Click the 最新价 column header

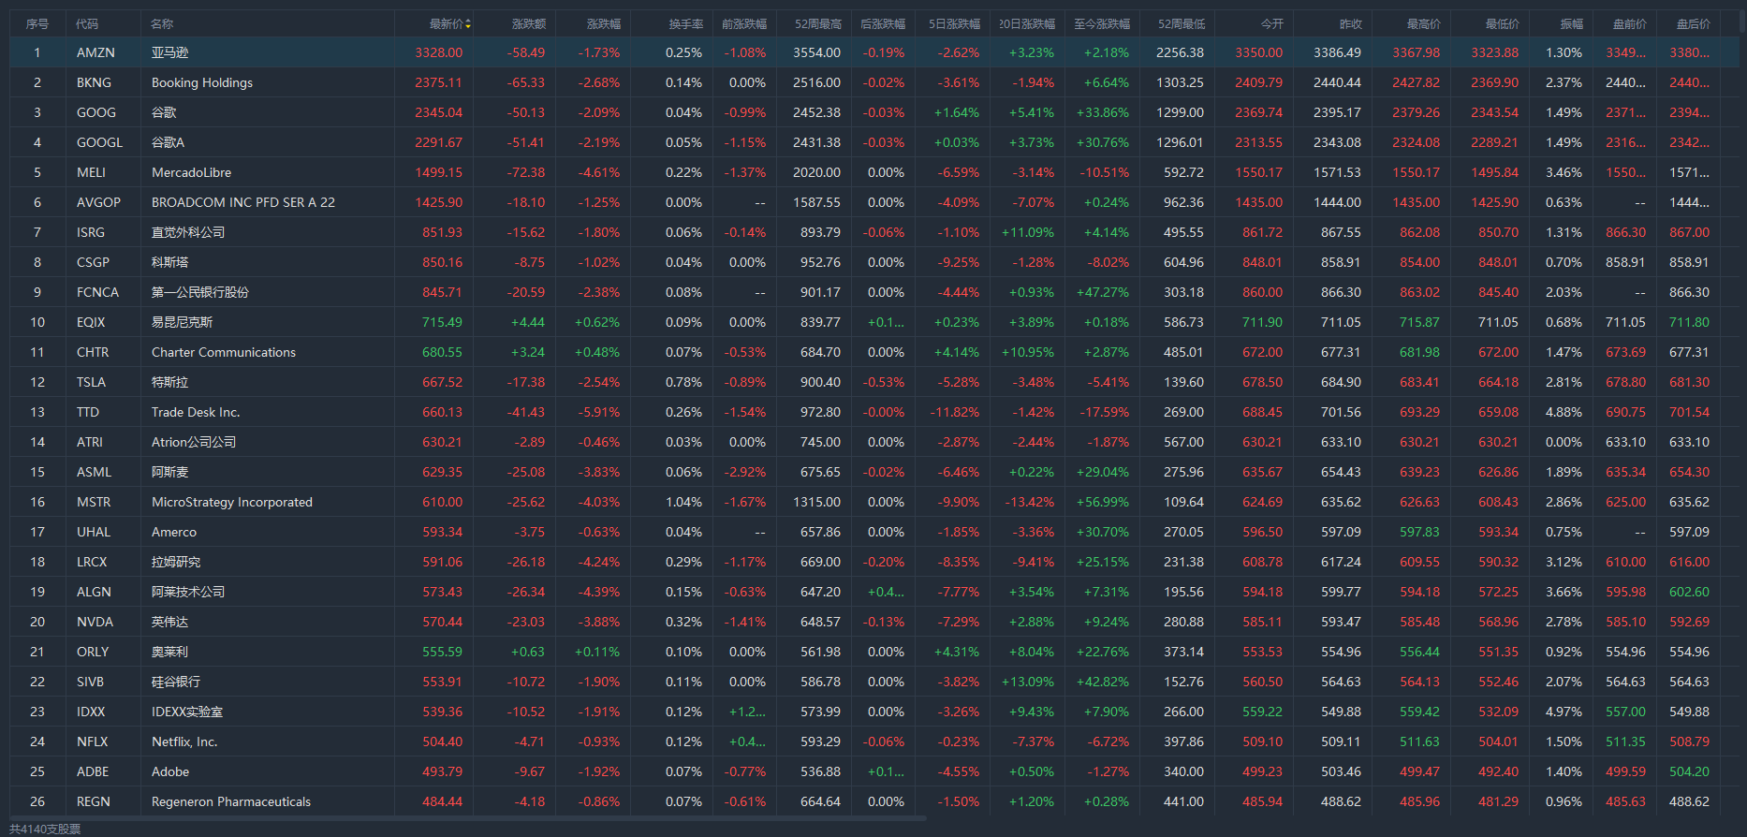pos(446,24)
